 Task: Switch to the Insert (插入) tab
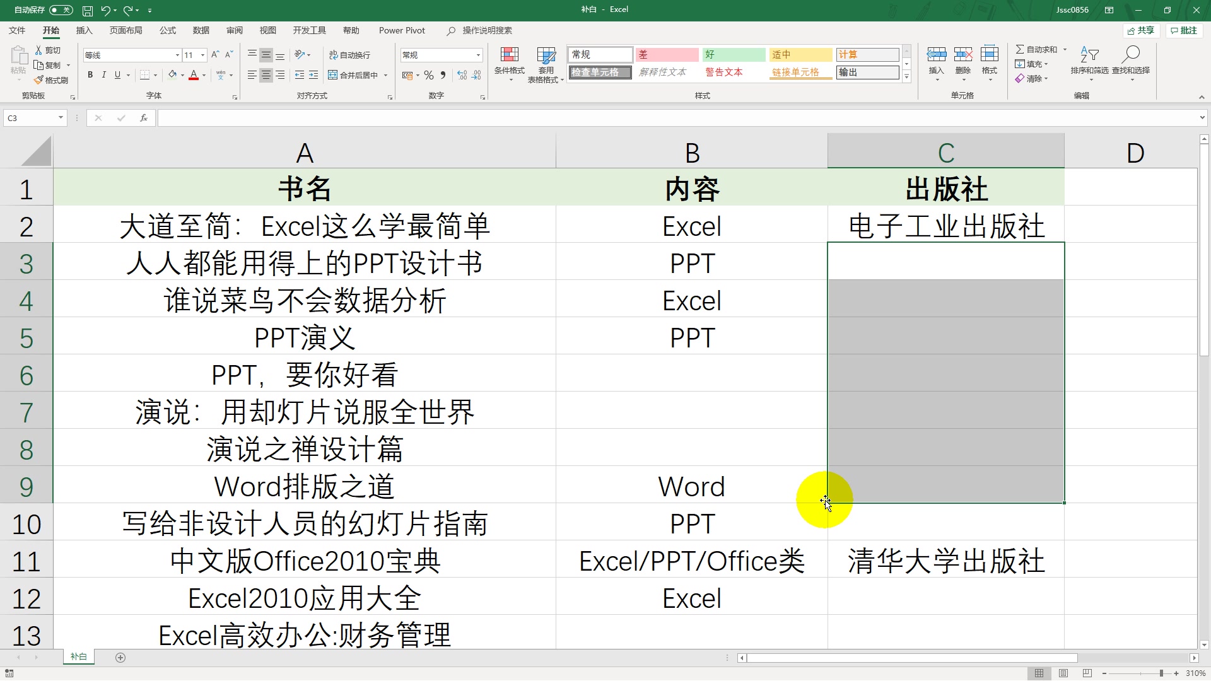[84, 30]
